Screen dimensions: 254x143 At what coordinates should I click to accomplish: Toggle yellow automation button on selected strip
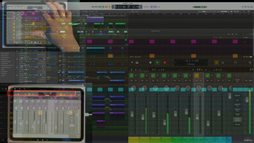click(196, 75)
